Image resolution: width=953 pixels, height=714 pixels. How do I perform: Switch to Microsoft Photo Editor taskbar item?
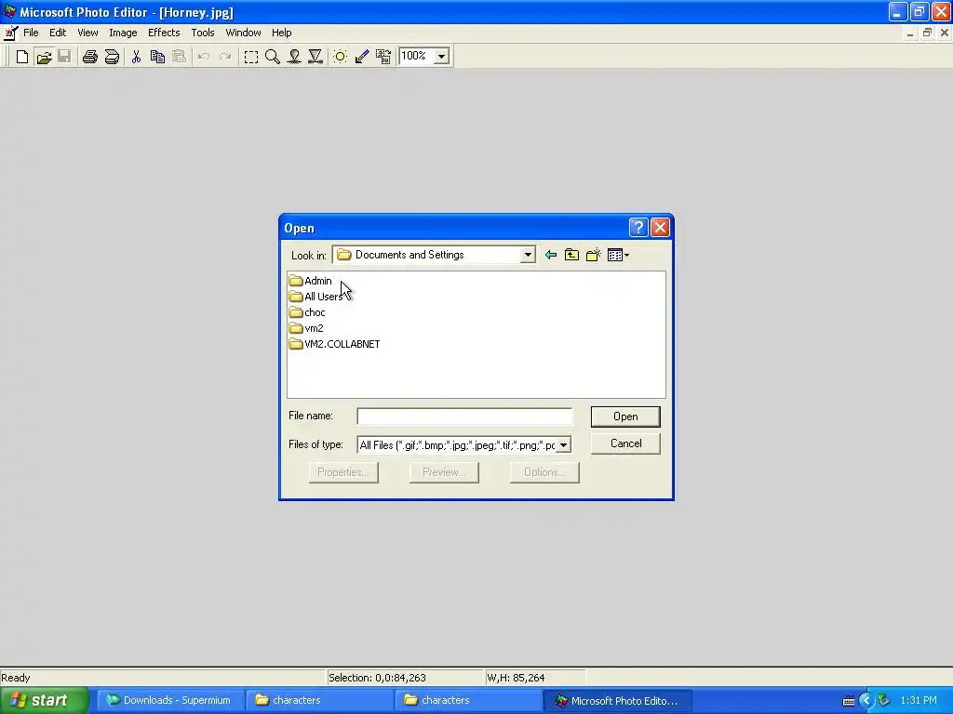(618, 701)
